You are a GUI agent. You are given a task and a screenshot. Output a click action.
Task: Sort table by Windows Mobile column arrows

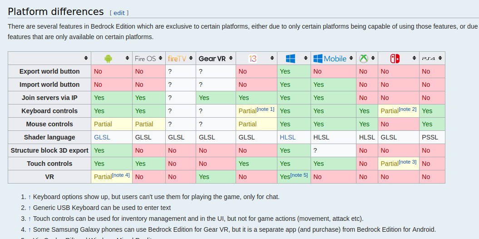point(351,58)
